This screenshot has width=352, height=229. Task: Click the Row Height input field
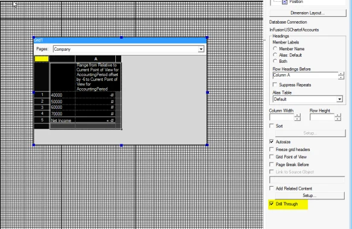coord(322,117)
